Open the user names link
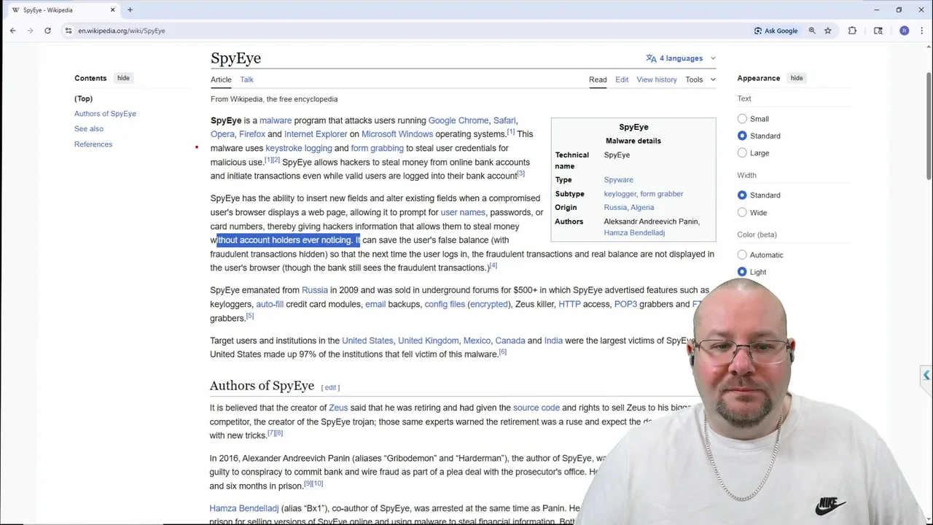The height and width of the screenshot is (525, 933). (x=463, y=212)
